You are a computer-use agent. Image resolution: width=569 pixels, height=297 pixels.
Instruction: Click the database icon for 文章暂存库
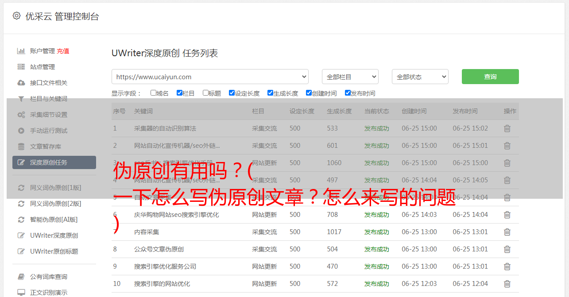click(21, 147)
